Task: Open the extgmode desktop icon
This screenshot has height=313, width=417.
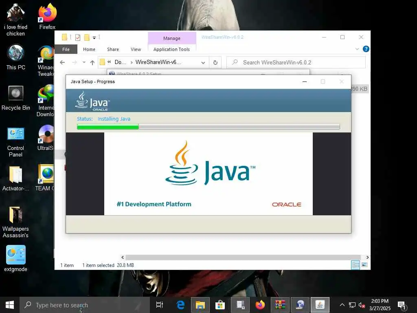Action: point(16,258)
